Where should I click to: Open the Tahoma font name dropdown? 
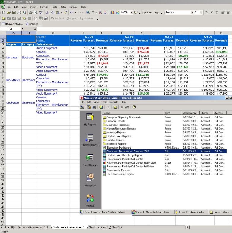pos(192,12)
